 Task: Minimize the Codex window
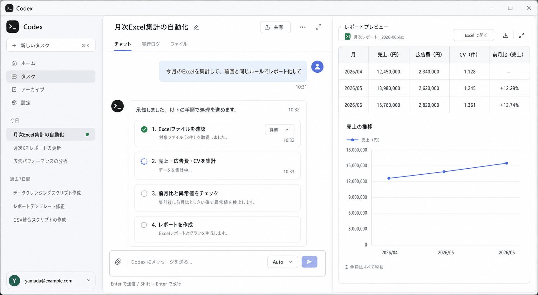pyautogui.click(x=492, y=8)
